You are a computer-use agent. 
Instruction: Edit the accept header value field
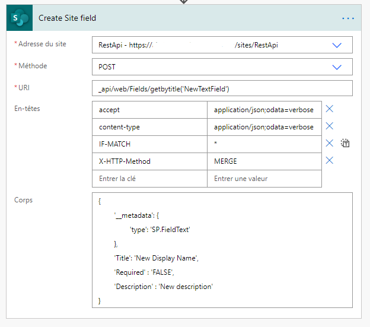(264, 110)
